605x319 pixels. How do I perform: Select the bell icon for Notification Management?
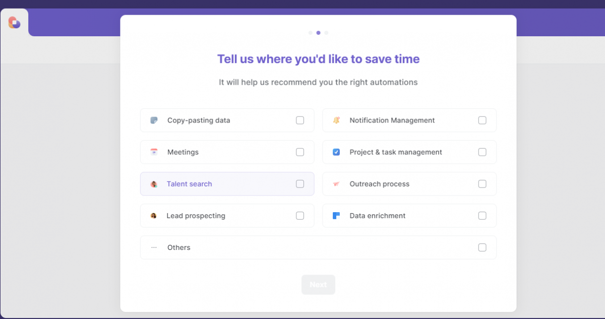pos(336,120)
